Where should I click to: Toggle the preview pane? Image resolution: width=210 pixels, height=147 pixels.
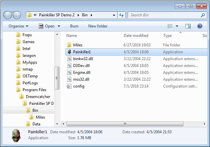point(188,26)
